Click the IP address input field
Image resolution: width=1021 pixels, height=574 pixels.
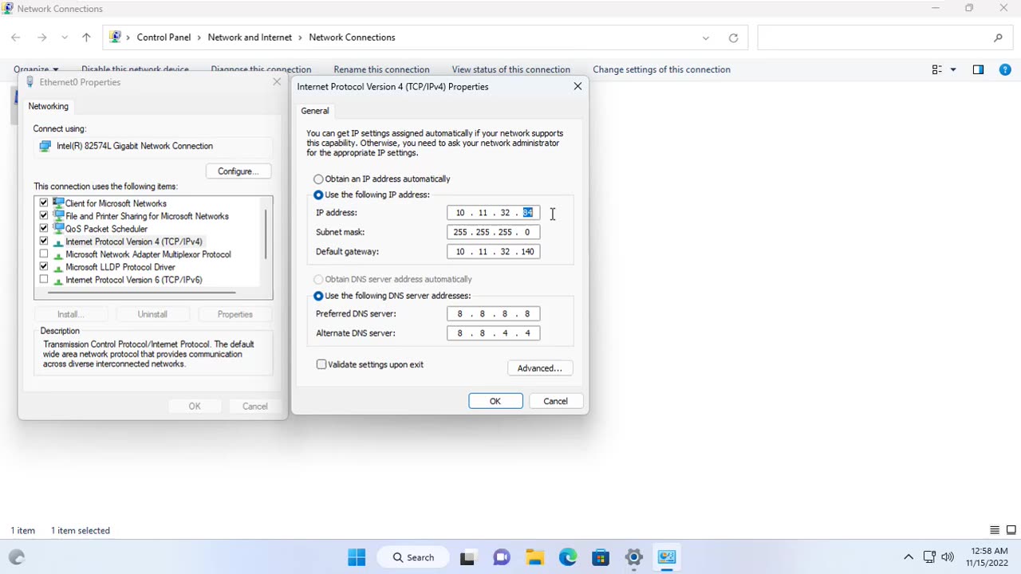pos(494,213)
